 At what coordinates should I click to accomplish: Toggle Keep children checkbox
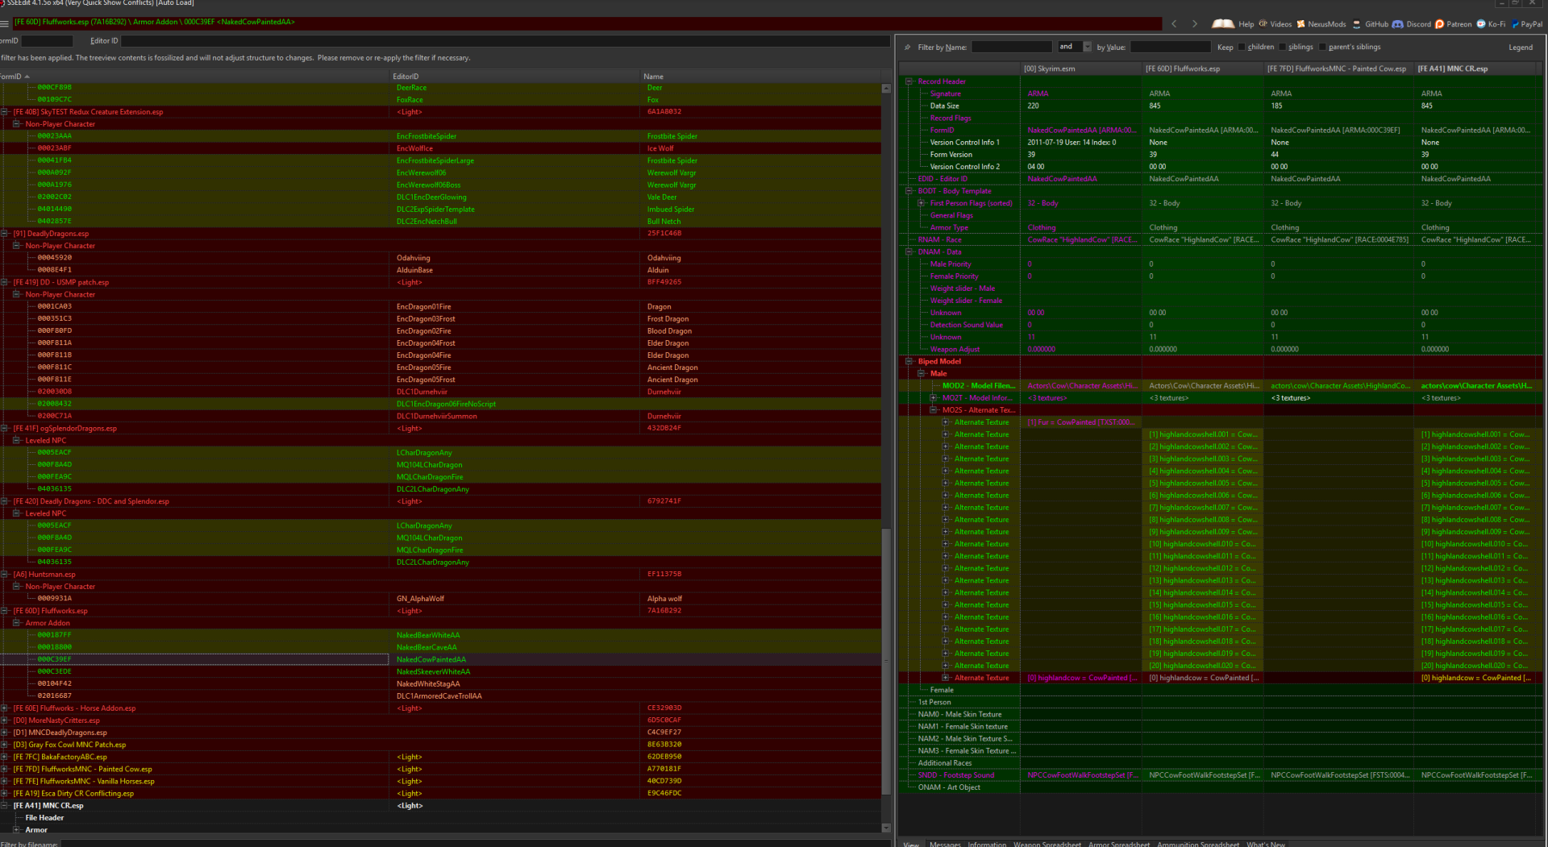click(1242, 48)
